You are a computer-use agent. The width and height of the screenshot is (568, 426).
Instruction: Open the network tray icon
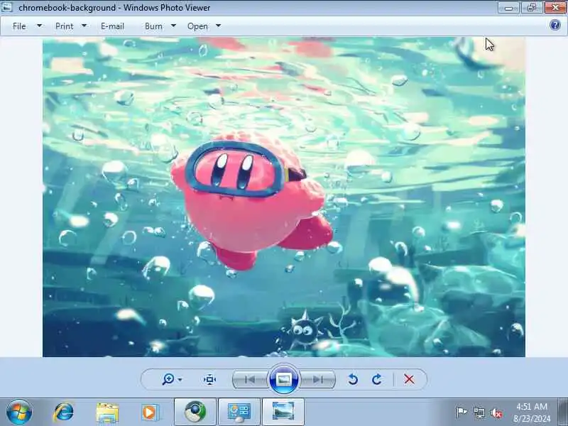(x=479, y=413)
